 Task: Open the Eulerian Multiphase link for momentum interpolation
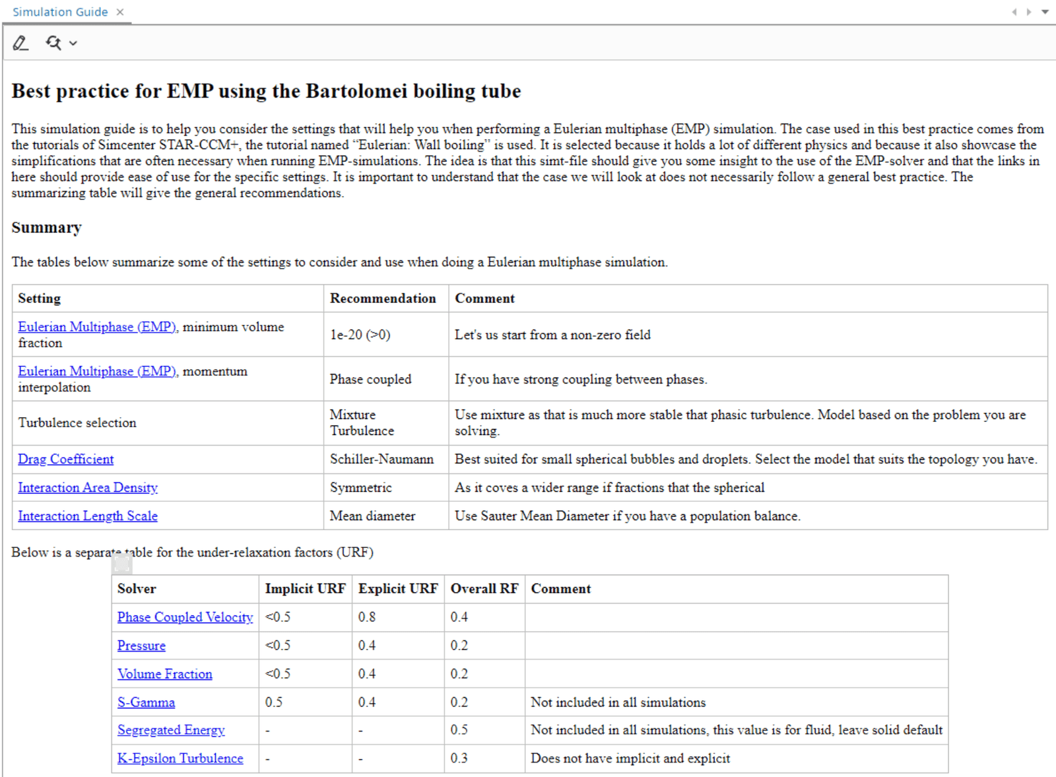(96, 371)
